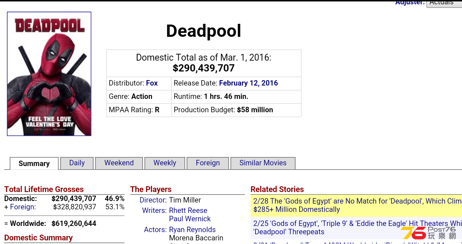Click the Foreign grosses link
The width and height of the screenshot is (462, 244).
23,207
